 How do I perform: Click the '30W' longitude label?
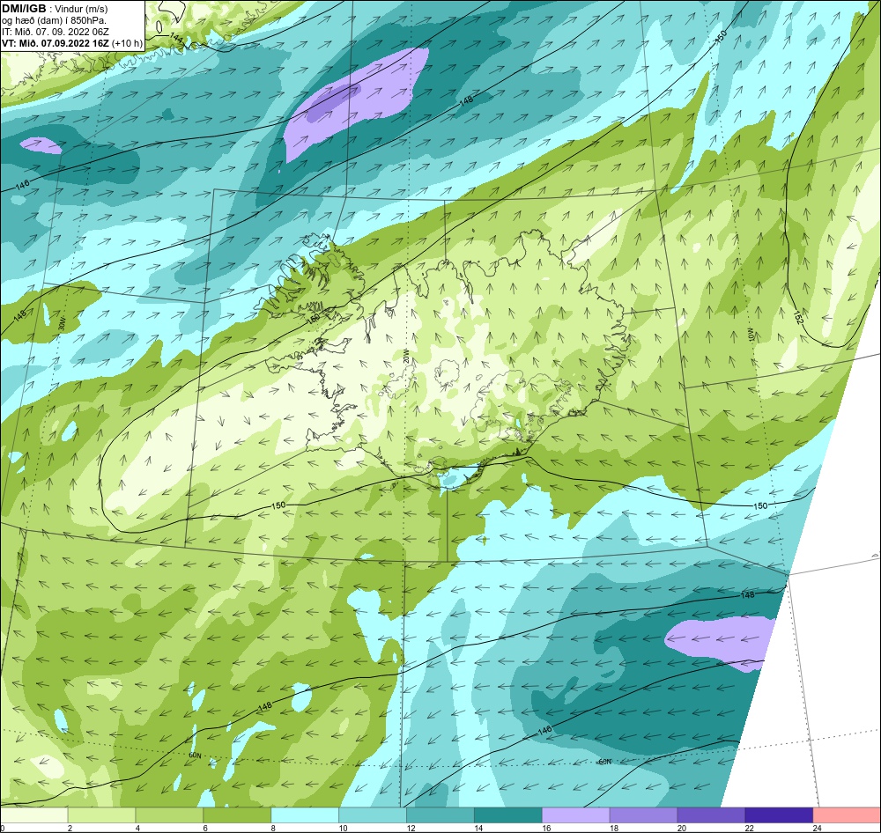(x=62, y=324)
